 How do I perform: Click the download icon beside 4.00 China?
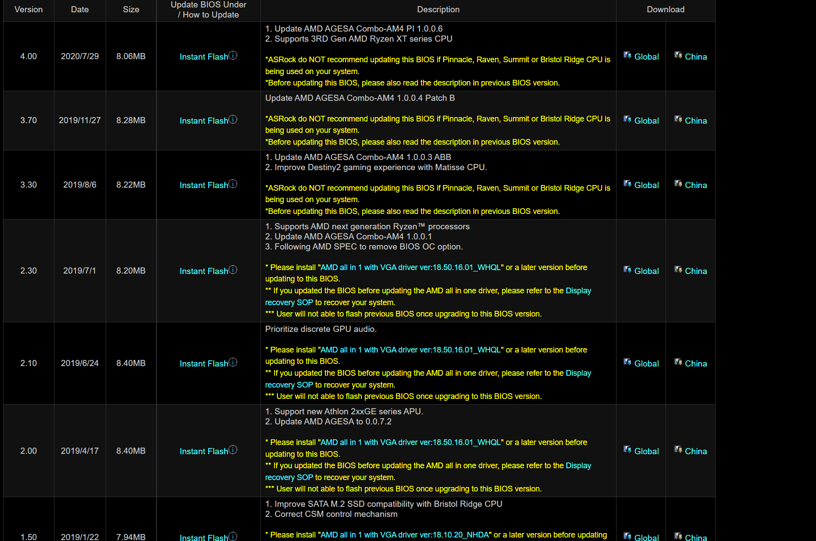click(678, 55)
